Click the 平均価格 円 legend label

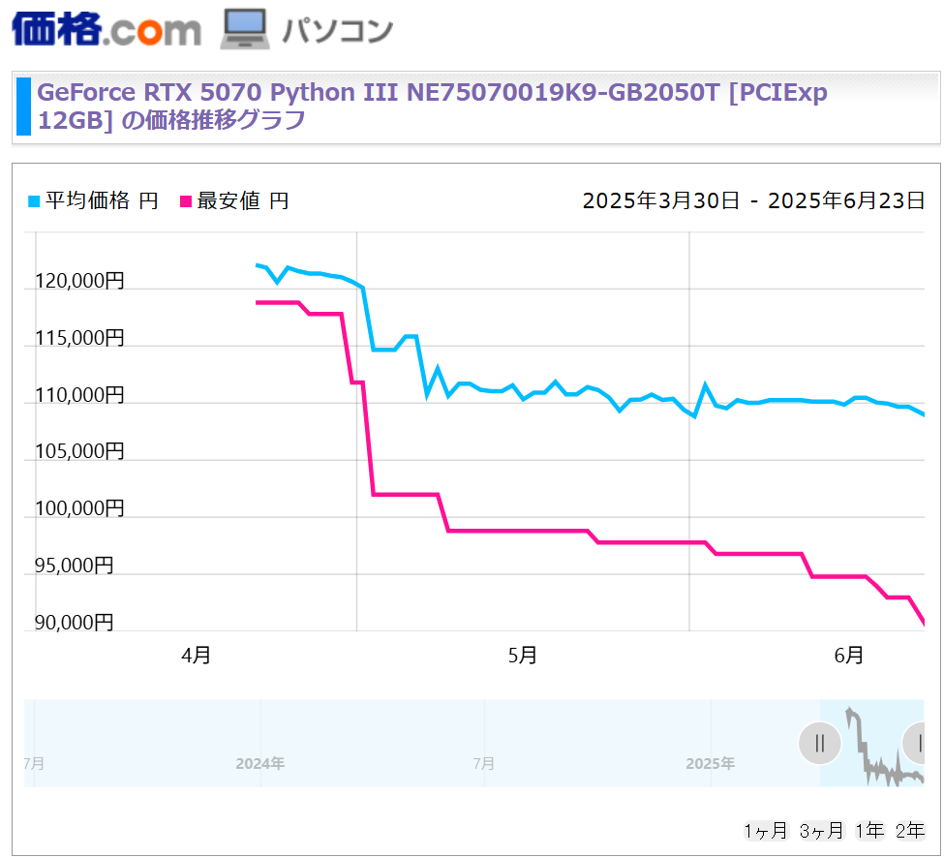click(102, 200)
